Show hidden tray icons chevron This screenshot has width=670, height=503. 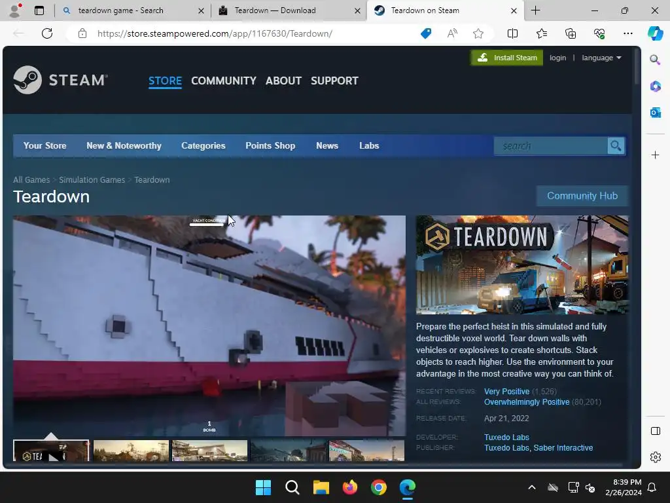pyautogui.click(x=531, y=487)
